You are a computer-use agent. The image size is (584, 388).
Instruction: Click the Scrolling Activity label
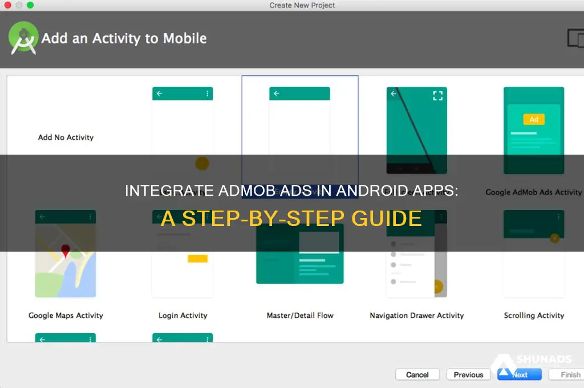[534, 316]
